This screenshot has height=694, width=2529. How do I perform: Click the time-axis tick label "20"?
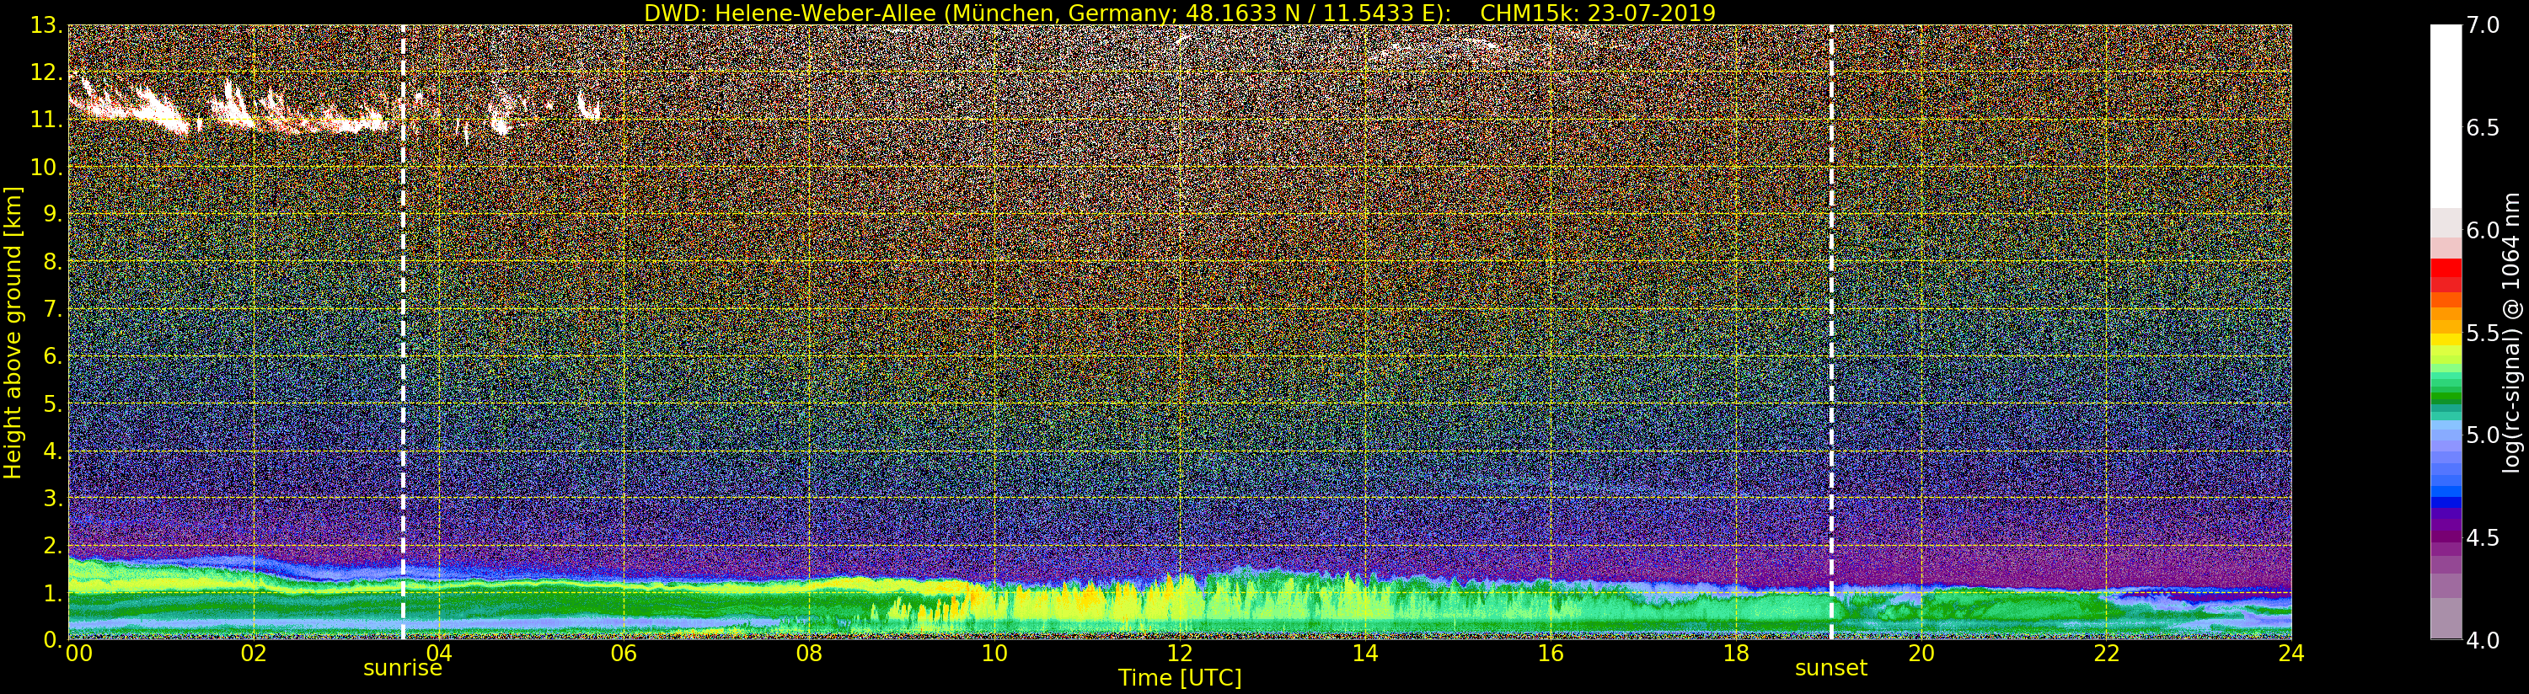(x=1921, y=653)
